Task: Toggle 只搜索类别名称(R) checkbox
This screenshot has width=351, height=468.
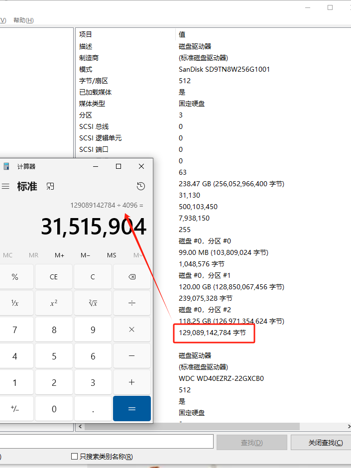Action: pos(74,456)
